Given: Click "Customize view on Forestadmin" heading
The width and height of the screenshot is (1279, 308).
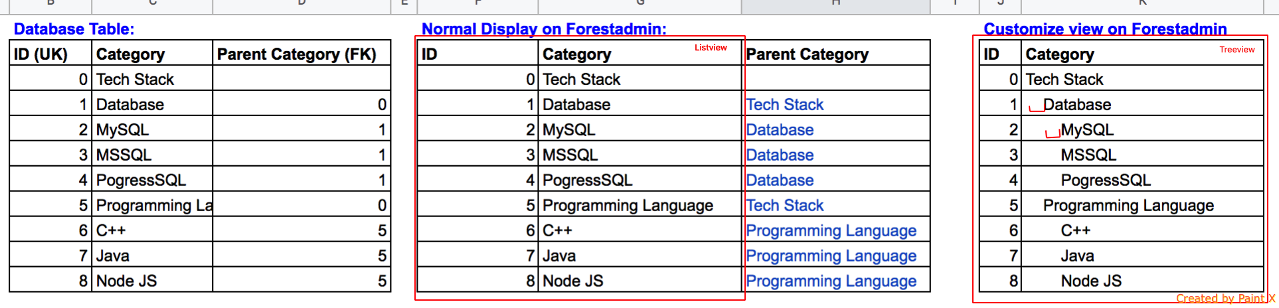Looking at the screenshot, I should coord(1104,29).
